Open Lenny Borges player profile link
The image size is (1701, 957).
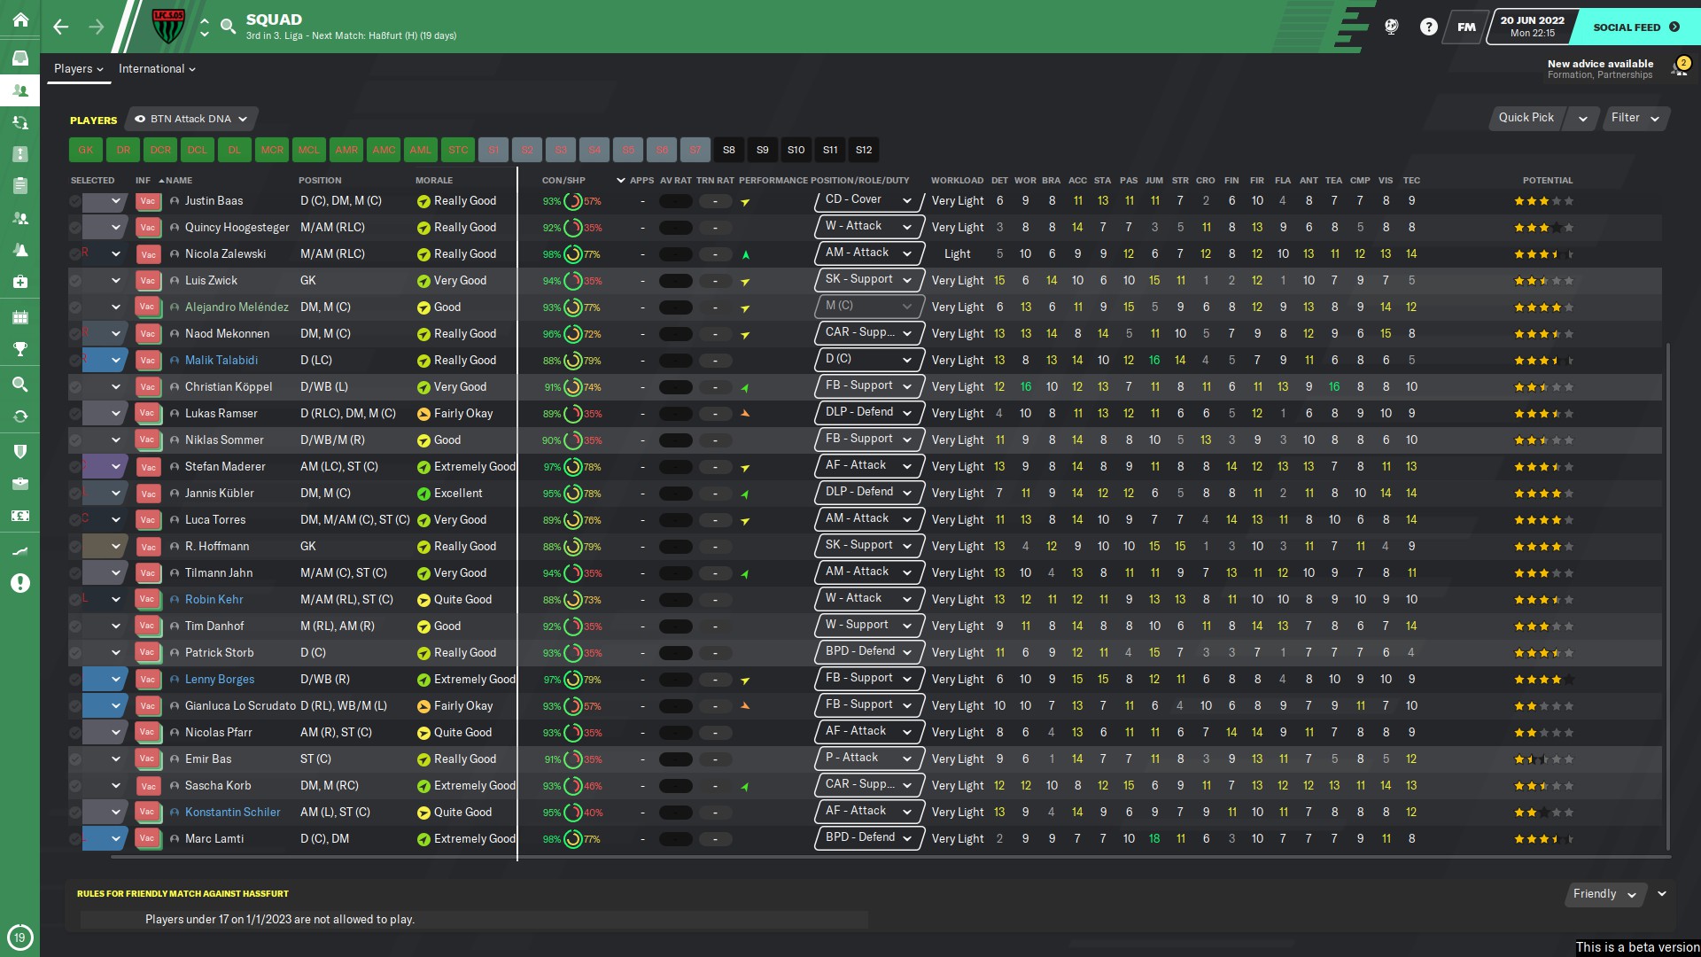coord(219,680)
